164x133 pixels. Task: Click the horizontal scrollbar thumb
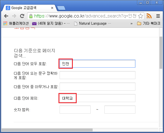(x=47, y=130)
